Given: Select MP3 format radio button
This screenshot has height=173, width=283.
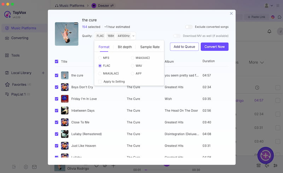Looking at the screenshot, I should (x=100, y=58).
